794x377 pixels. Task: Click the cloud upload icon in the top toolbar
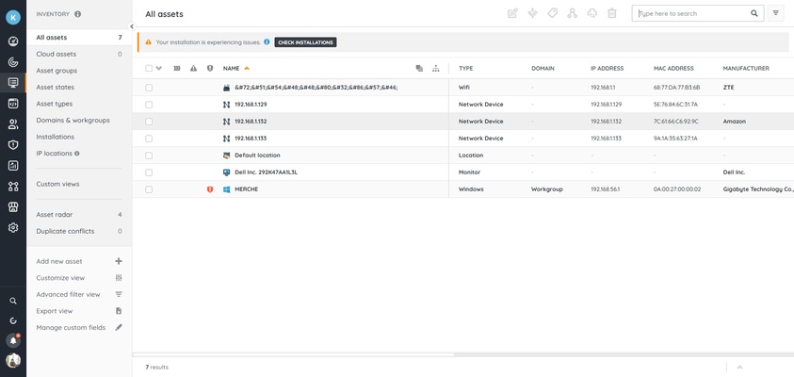[591, 14]
